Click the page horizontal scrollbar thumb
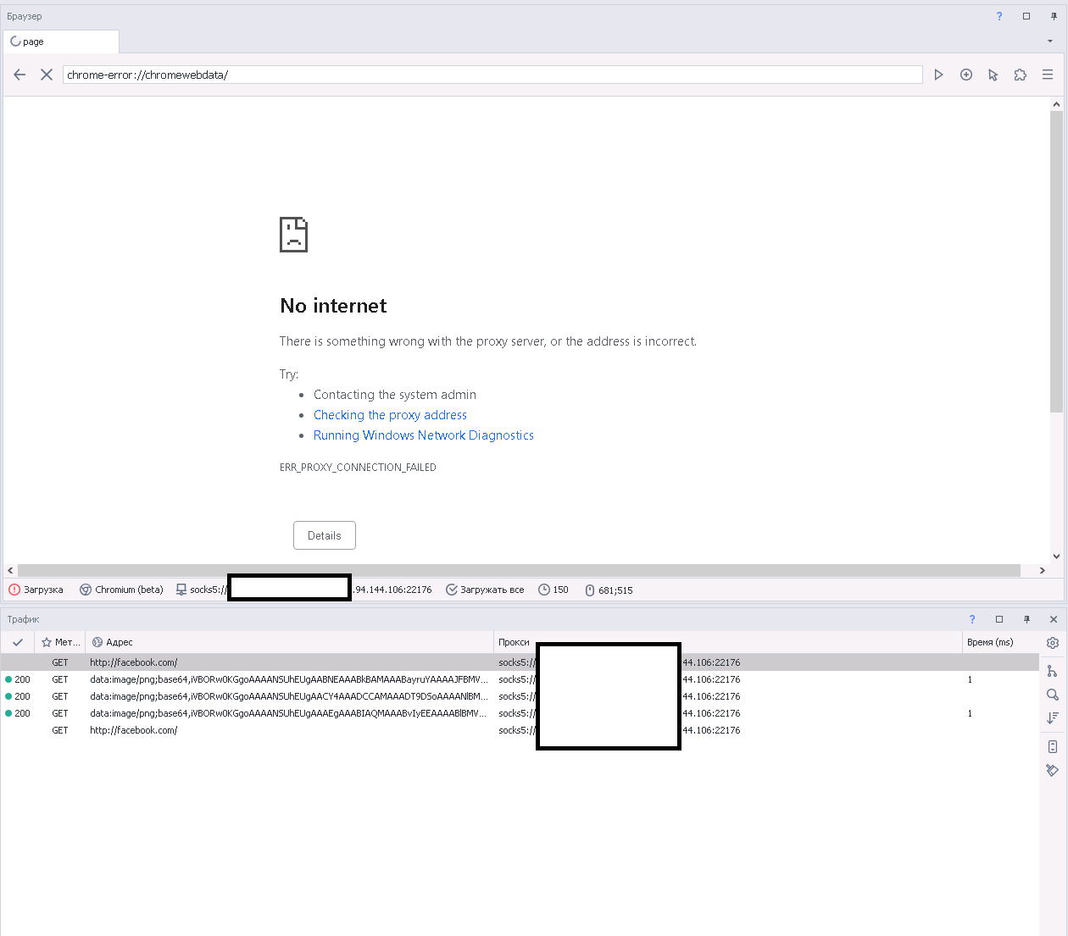 point(519,570)
